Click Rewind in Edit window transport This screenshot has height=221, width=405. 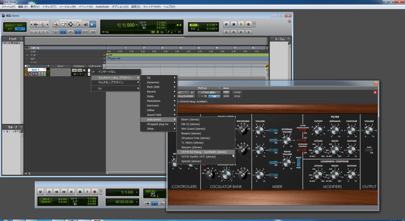(234, 32)
